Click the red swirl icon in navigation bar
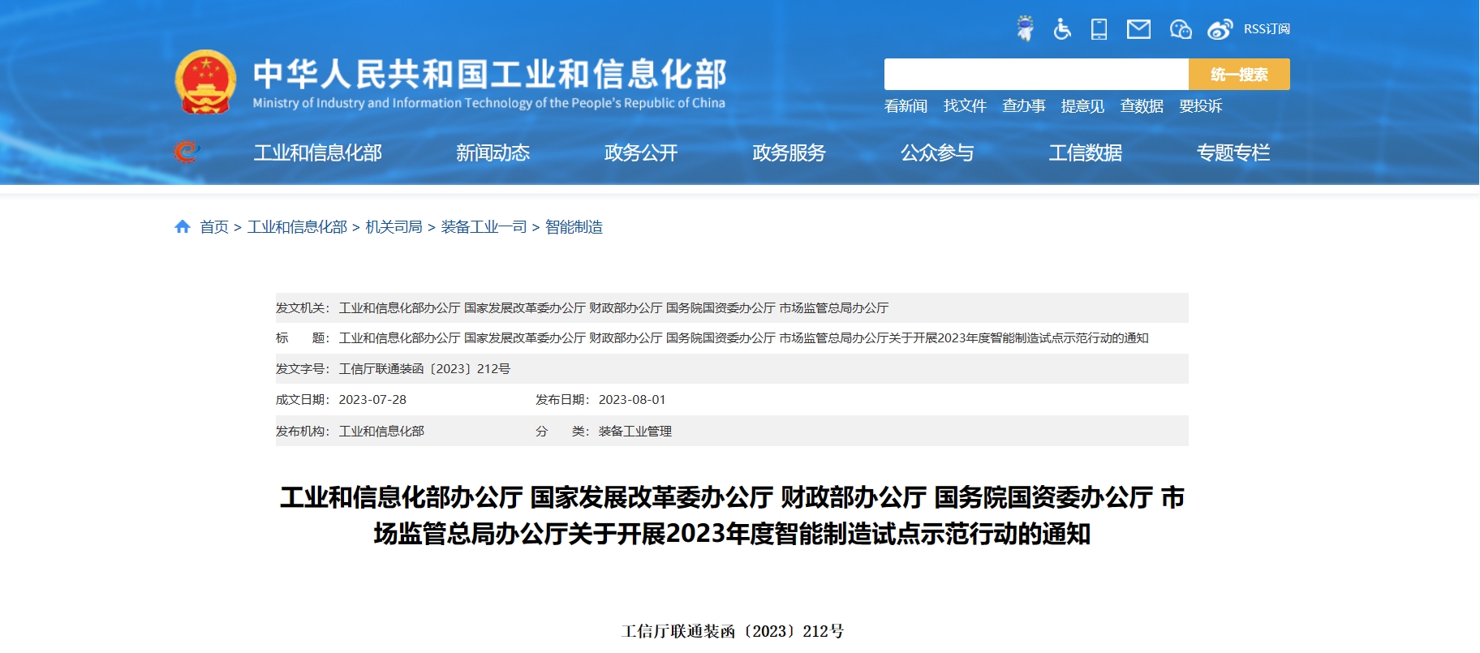Viewport: 1480px width, 653px height. 187,152
